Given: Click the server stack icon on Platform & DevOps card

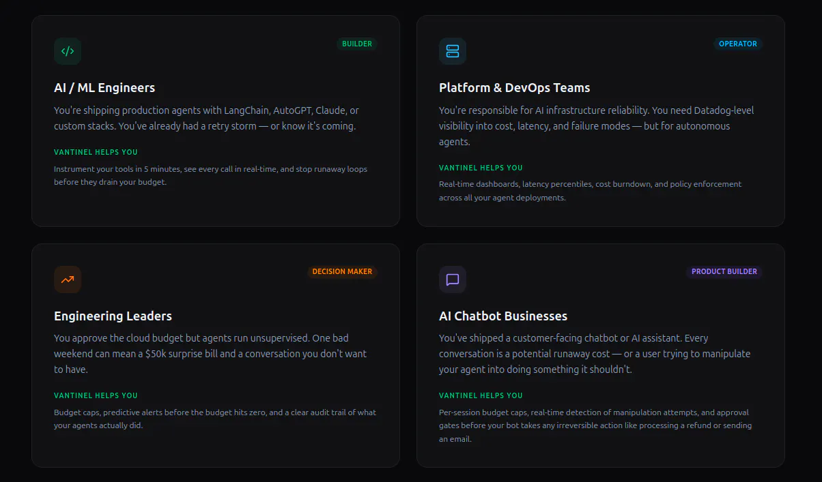Looking at the screenshot, I should click(x=453, y=51).
